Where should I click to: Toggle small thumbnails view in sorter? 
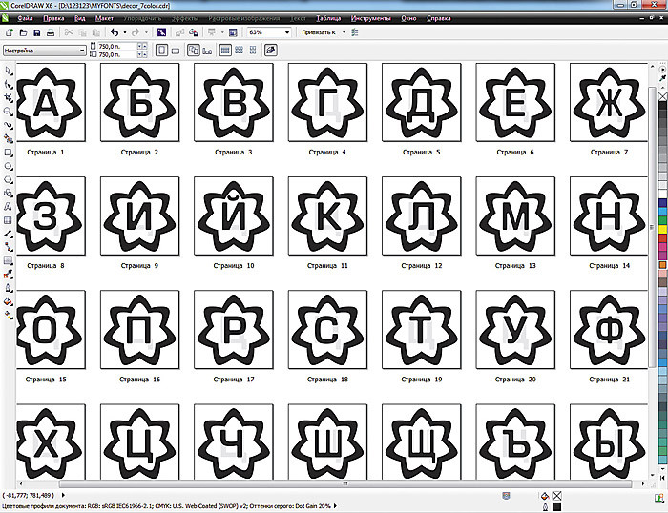coord(253,51)
